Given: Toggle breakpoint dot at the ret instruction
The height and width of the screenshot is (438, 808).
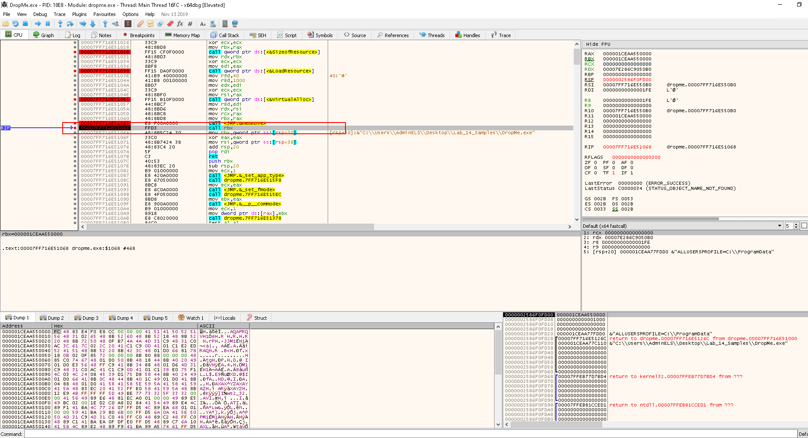Looking at the screenshot, I should click(75, 156).
